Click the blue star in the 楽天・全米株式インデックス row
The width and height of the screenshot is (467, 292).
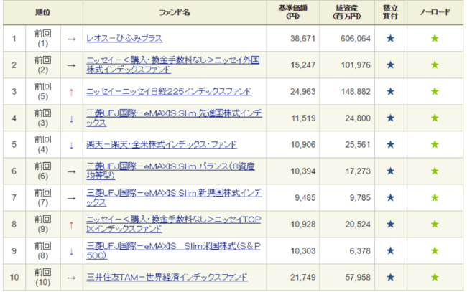click(x=390, y=144)
